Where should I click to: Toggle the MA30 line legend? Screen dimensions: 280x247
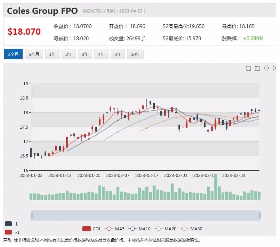[x=191, y=229]
